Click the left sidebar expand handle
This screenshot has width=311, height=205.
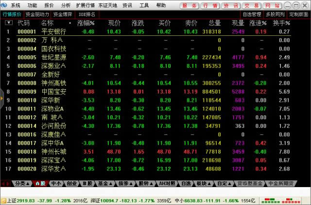click(x=1, y=99)
